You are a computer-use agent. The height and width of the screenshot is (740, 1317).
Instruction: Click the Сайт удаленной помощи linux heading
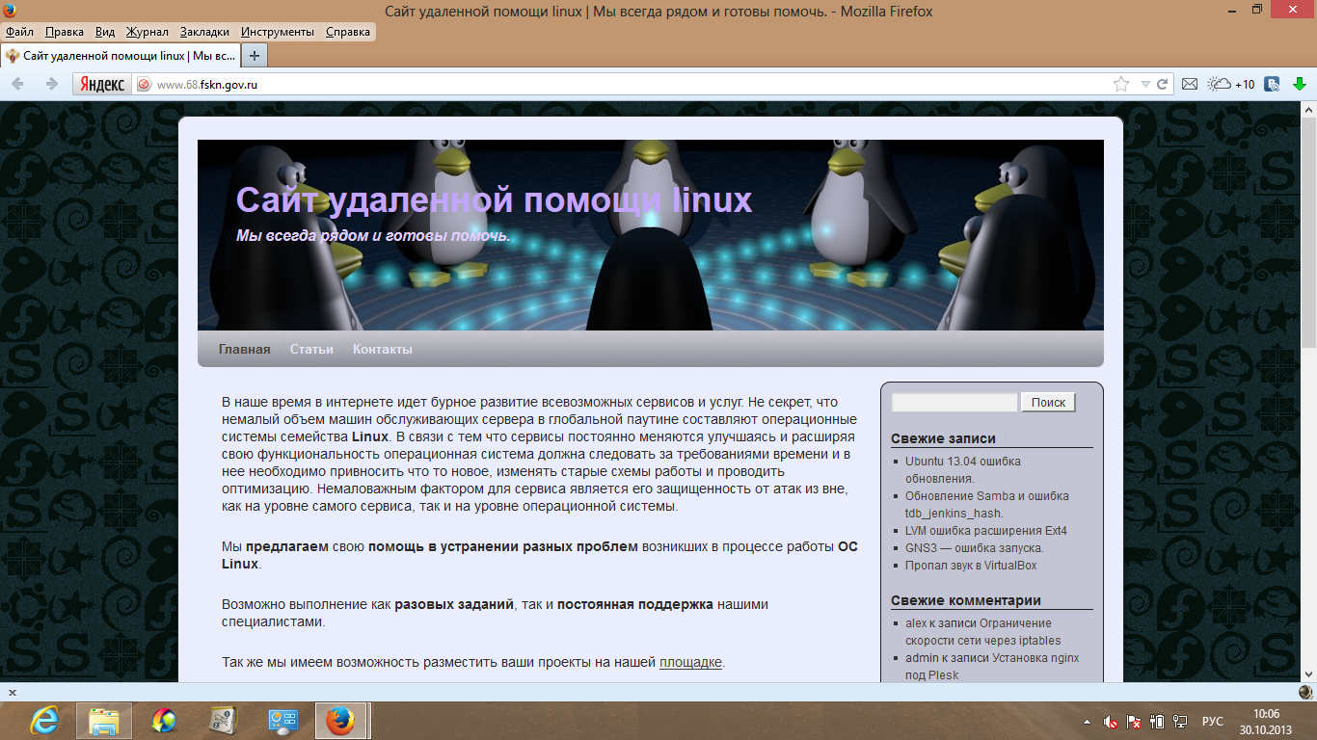pyautogui.click(x=494, y=200)
